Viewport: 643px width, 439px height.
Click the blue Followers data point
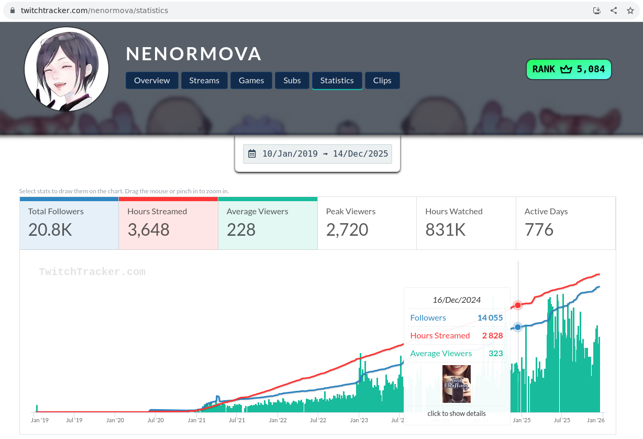tap(518, 327)
